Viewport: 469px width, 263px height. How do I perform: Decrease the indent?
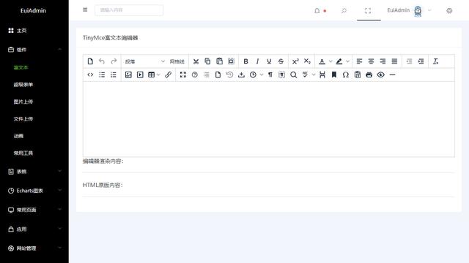coord(409,61)
